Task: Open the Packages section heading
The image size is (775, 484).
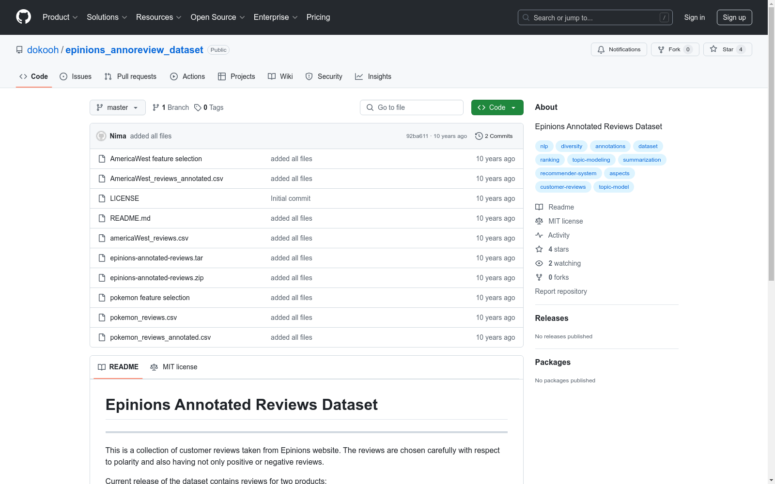Action: (x=553, y=362)
